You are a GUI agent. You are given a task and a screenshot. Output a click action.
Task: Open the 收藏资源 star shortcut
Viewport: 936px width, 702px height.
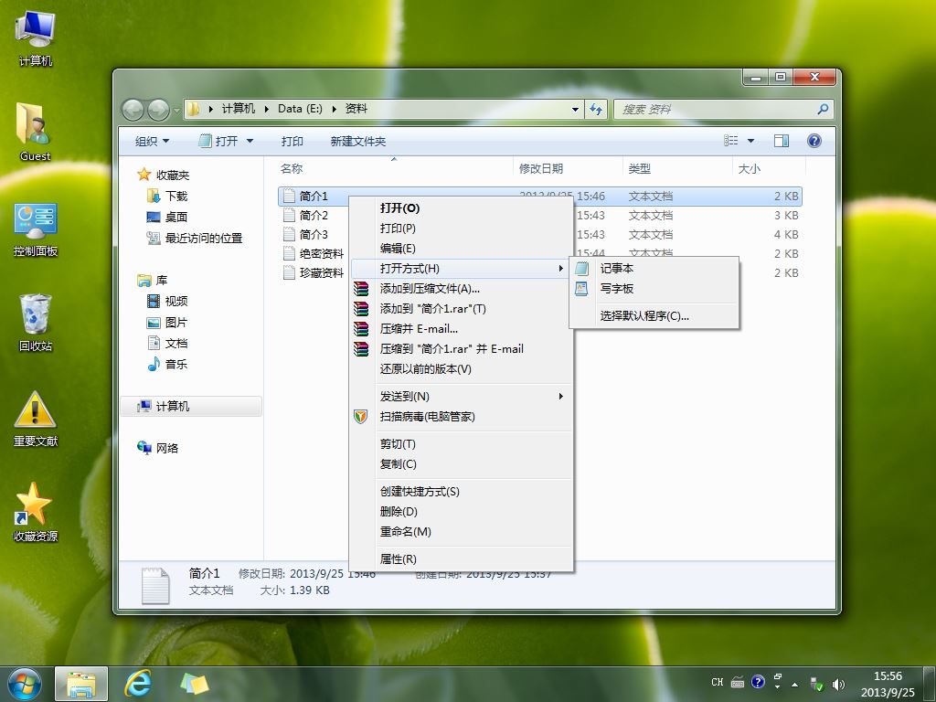coord(36,512)
